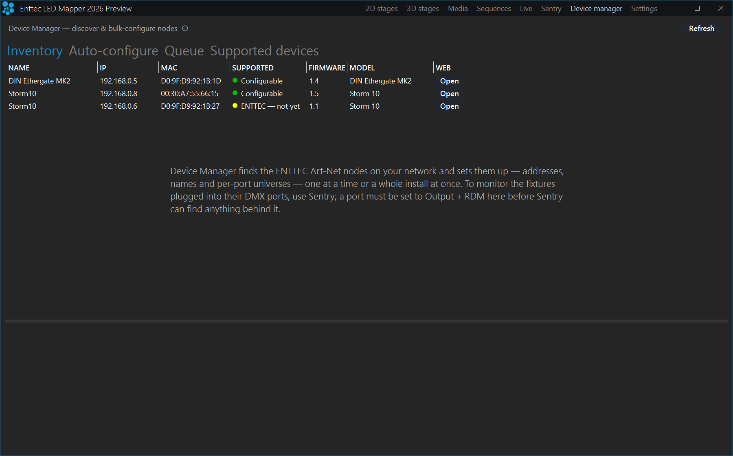Sort by the SUPPORTED column header
Image resolution: width=733 pixels, height=456 pixels.
pyautogui.click(x=268, y=68)
